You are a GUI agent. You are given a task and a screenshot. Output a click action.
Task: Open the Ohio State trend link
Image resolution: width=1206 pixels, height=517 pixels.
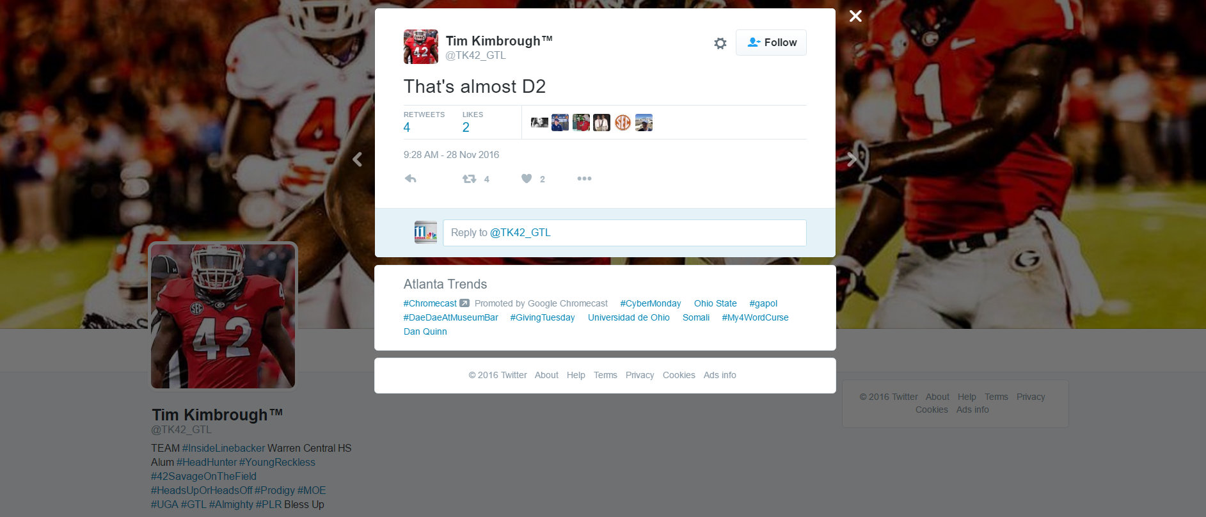pos(715,303)
